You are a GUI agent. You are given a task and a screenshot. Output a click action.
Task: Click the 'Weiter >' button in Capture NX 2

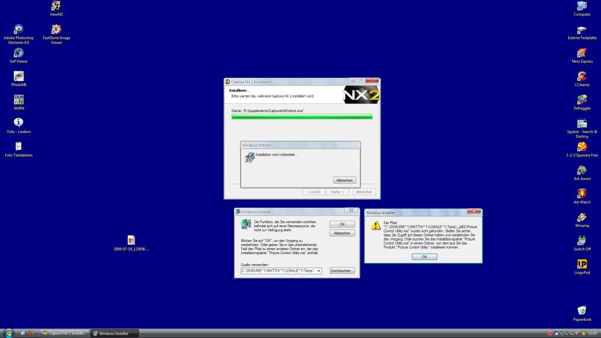tap(337, 192)
